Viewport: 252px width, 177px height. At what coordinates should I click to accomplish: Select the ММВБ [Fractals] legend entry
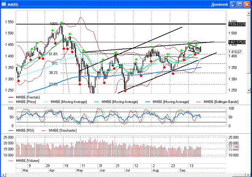pyautogui.click(x=29, y=96)
